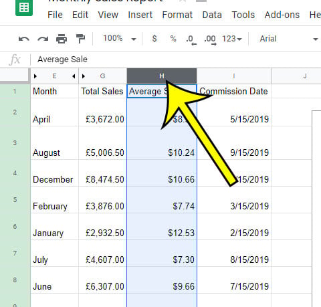Format as currency with dollar icon

[x=154, y=39]
